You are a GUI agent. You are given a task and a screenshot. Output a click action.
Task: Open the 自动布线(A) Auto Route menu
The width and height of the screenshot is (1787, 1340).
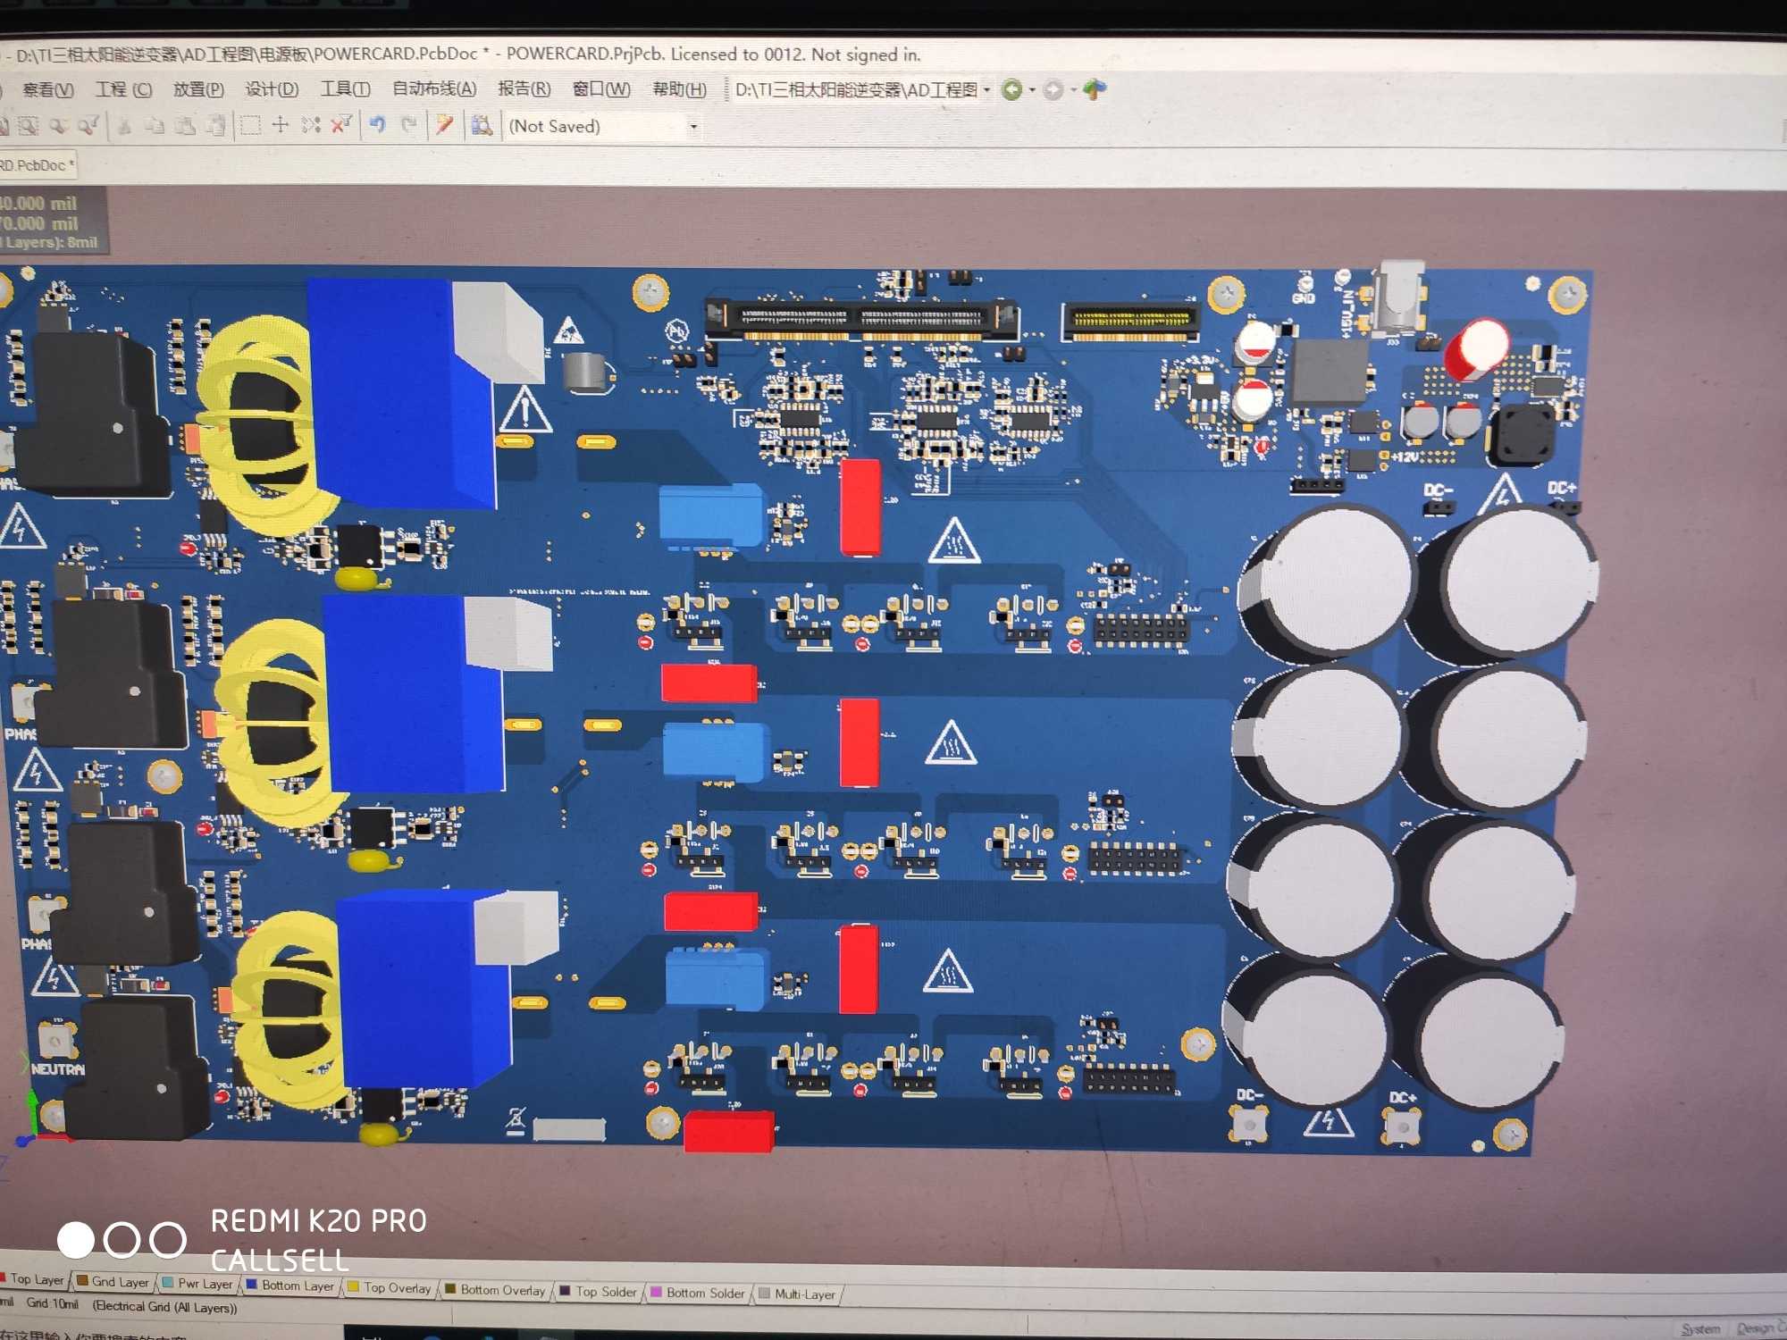click(x=434, y=88)
